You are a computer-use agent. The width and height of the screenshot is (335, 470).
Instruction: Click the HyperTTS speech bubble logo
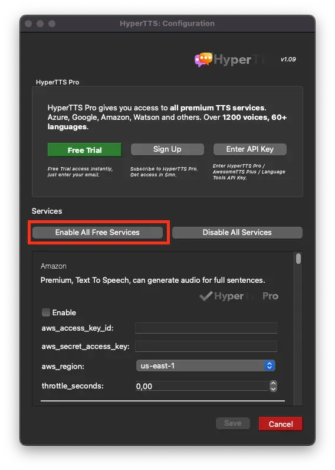click(x=203, y=60)
